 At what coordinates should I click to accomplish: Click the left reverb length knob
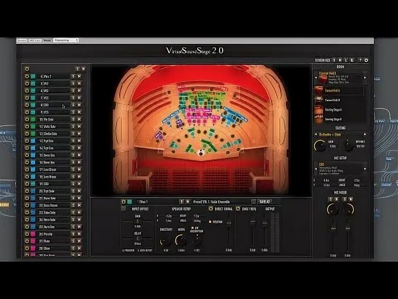pyautogui.click(x=320, y=146)
